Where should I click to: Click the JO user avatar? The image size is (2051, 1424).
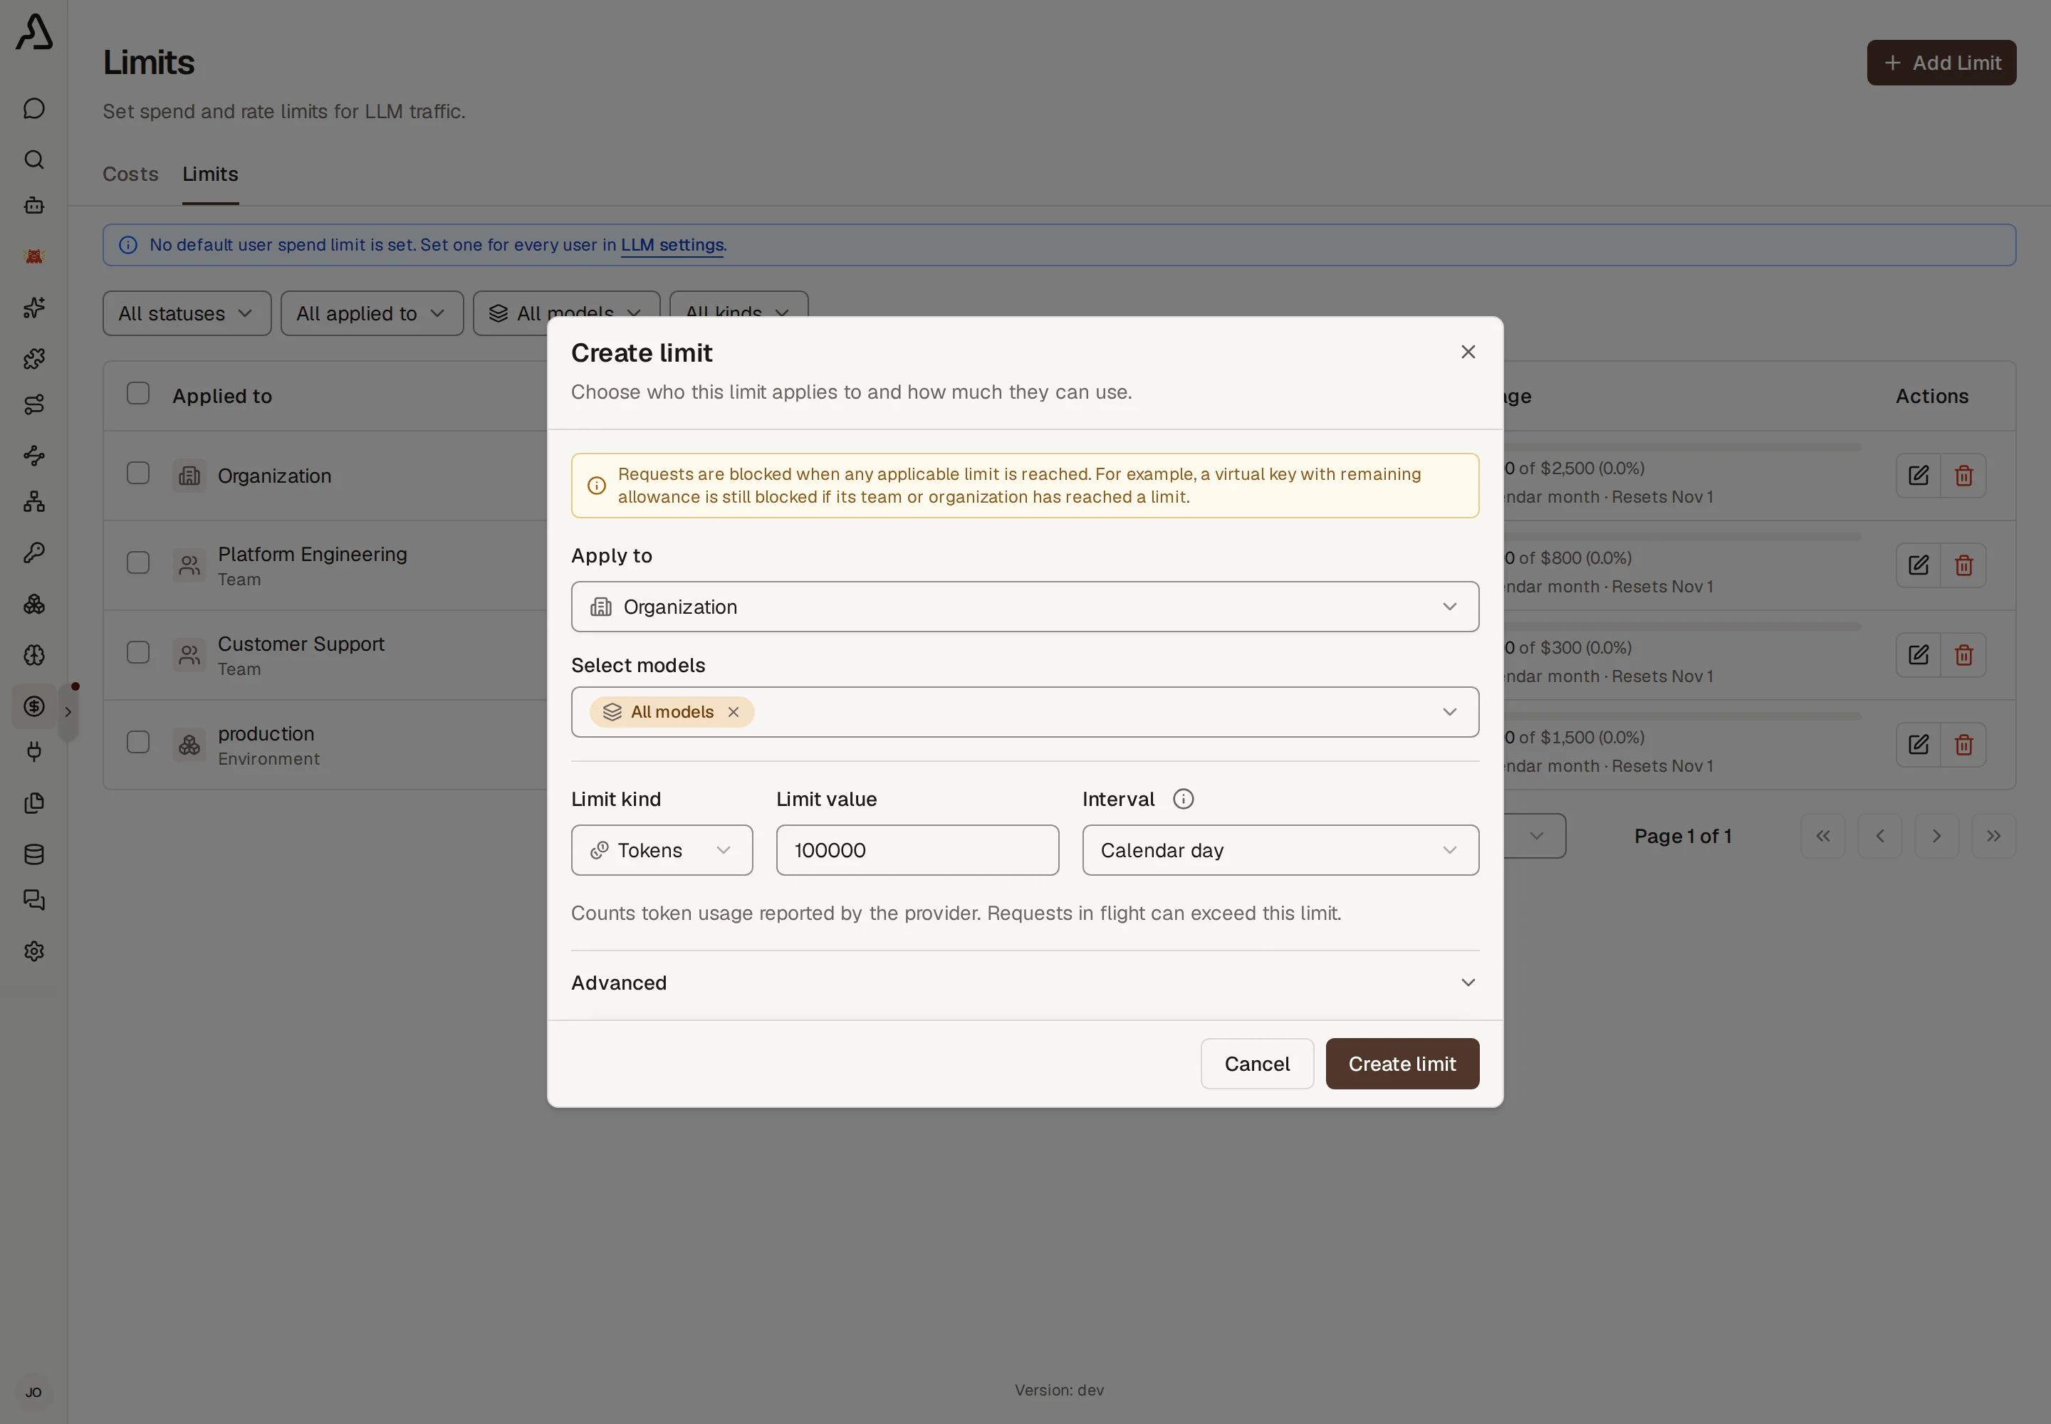34,1392
